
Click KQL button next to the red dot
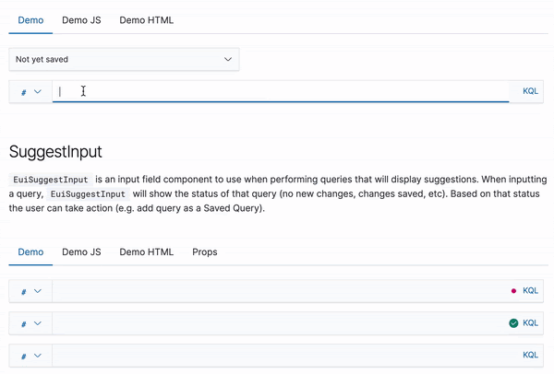tap(530, 290)
